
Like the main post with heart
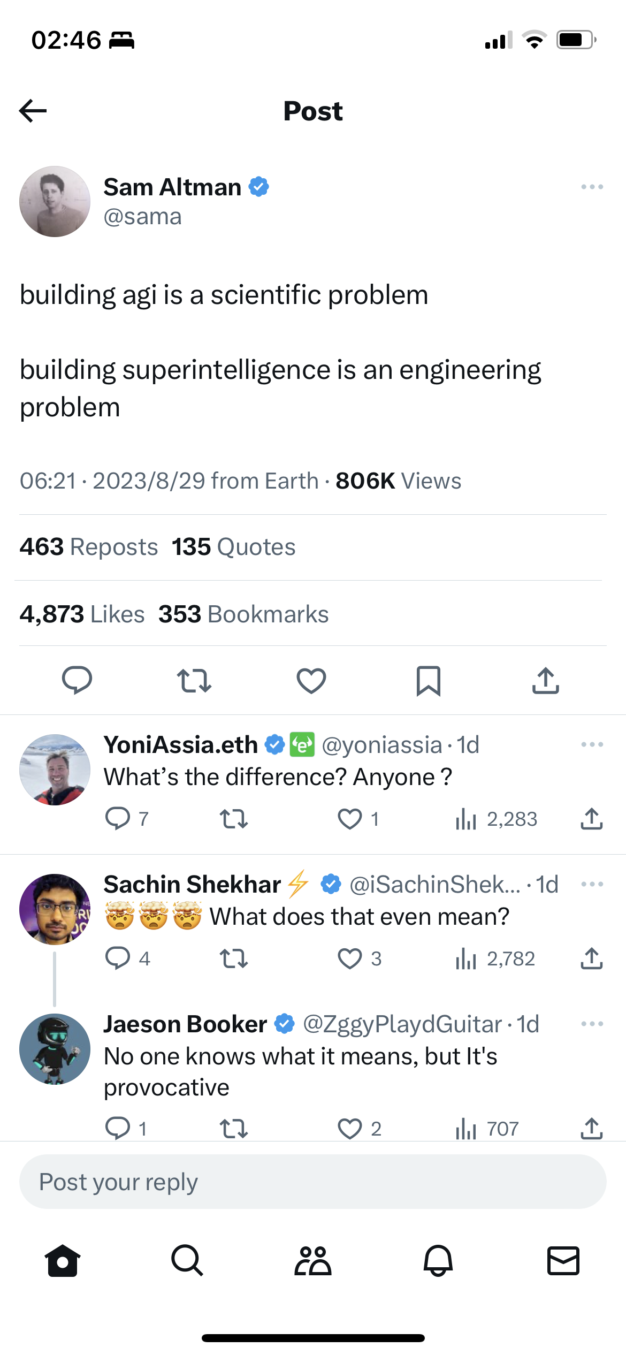pyautogui.click(x=311, y=681)
